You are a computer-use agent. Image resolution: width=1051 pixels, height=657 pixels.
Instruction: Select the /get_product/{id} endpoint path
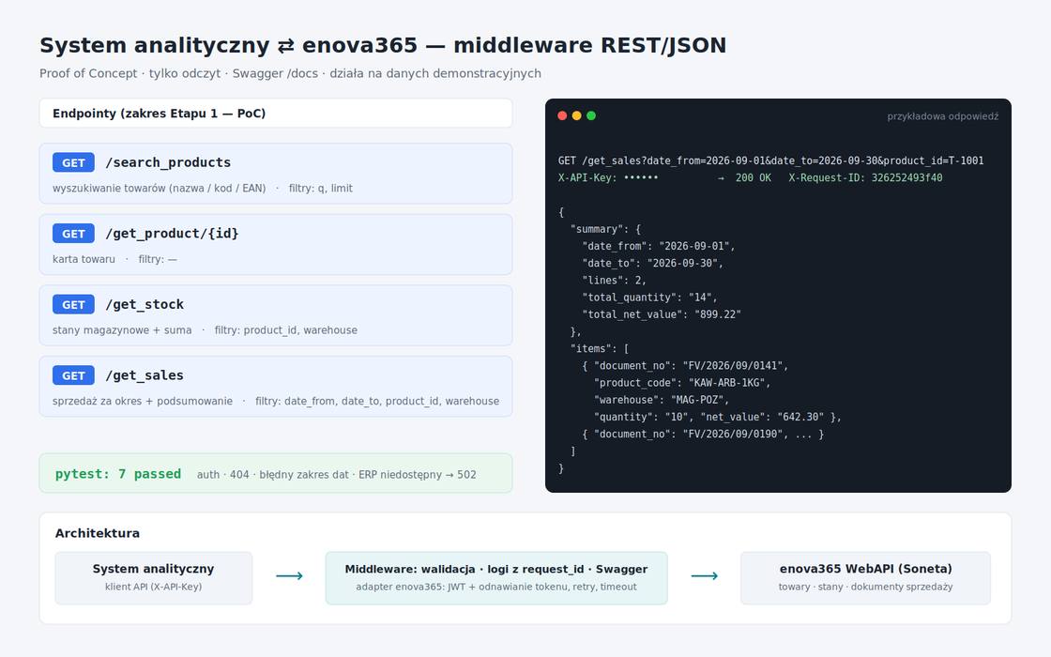click(173, 234)
